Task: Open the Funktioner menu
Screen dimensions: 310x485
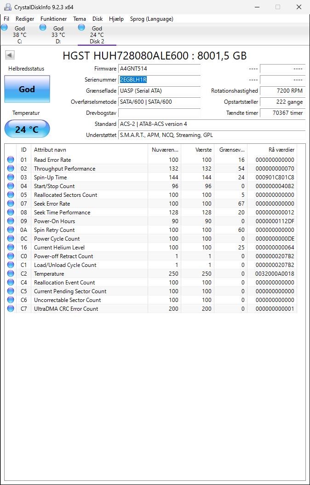Action: [x=54, y=19]
